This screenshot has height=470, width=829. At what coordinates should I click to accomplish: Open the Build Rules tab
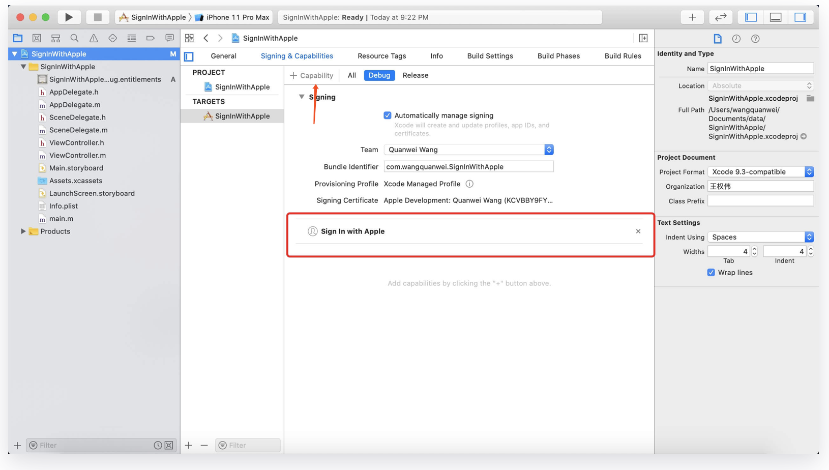[623, 56]
